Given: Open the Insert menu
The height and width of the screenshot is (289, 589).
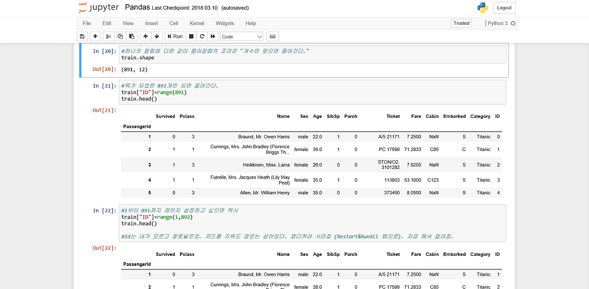Looking at the screenshot, I should coord(151,23).
